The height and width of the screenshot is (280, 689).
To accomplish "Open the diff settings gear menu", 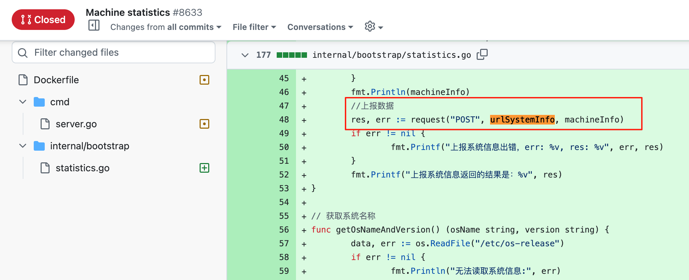I will click(x=373, y=26).
